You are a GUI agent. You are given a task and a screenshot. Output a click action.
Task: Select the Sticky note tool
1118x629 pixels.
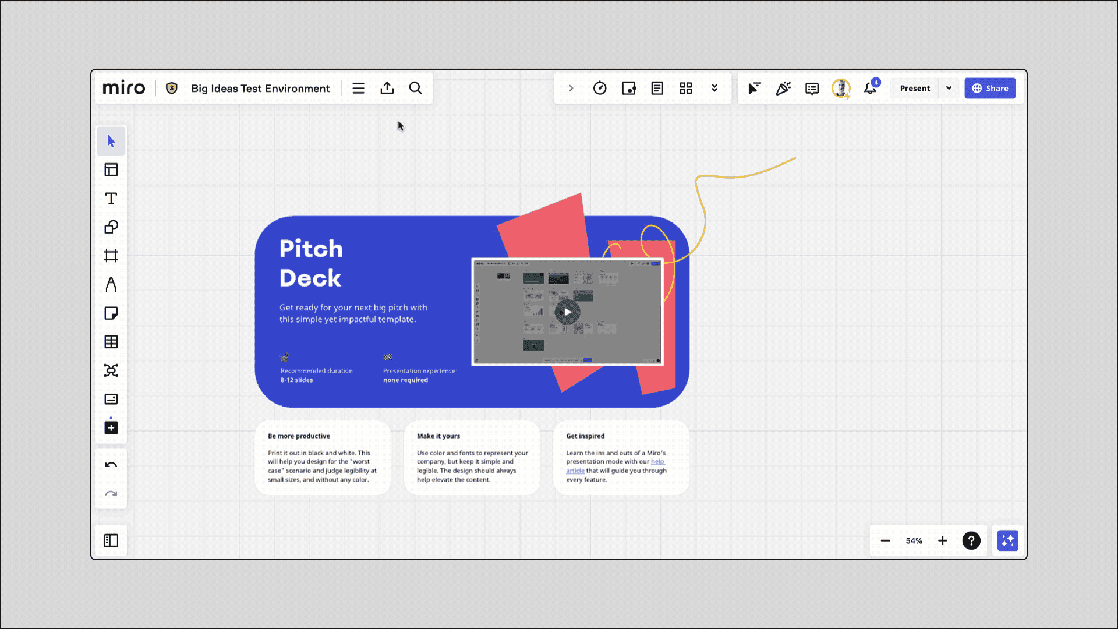(111, 313)
